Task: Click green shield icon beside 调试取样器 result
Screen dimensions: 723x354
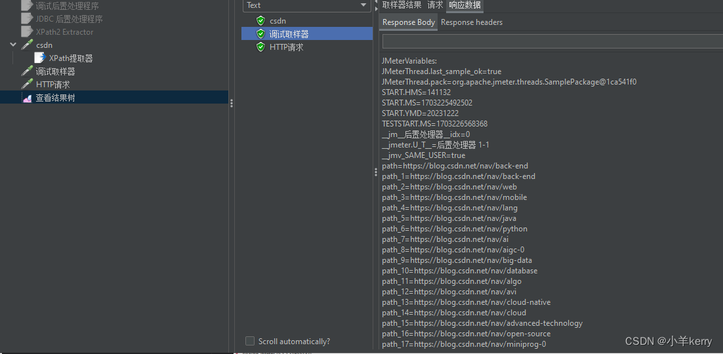Action: (x=261, y=33)
